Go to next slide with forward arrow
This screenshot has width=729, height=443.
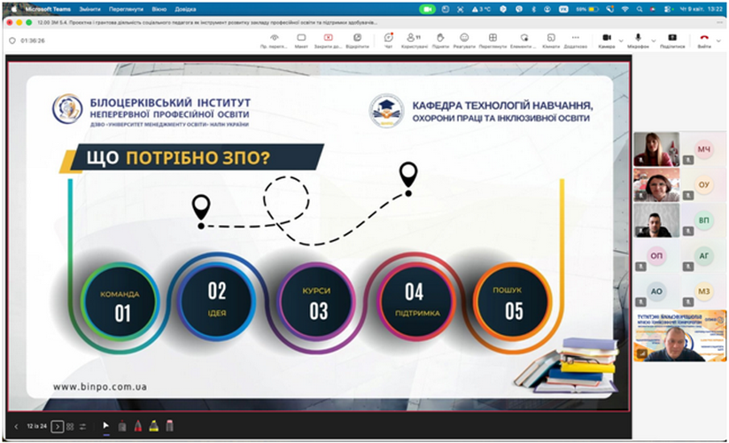click(x=57, y=426)
